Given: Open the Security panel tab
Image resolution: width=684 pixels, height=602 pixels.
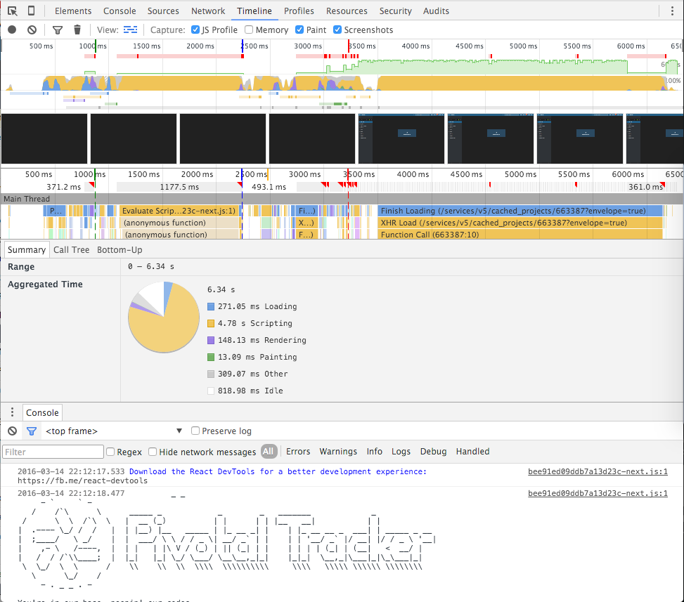Looking at the screenshot, I should [x=395, y=11].
